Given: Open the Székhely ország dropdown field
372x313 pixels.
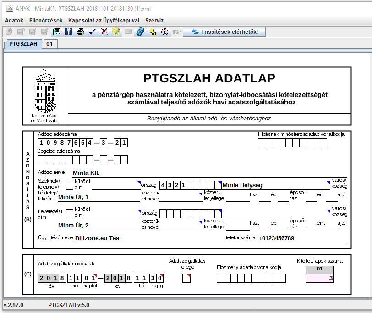Looking at the screenshot, I should (x=116, y=185).
